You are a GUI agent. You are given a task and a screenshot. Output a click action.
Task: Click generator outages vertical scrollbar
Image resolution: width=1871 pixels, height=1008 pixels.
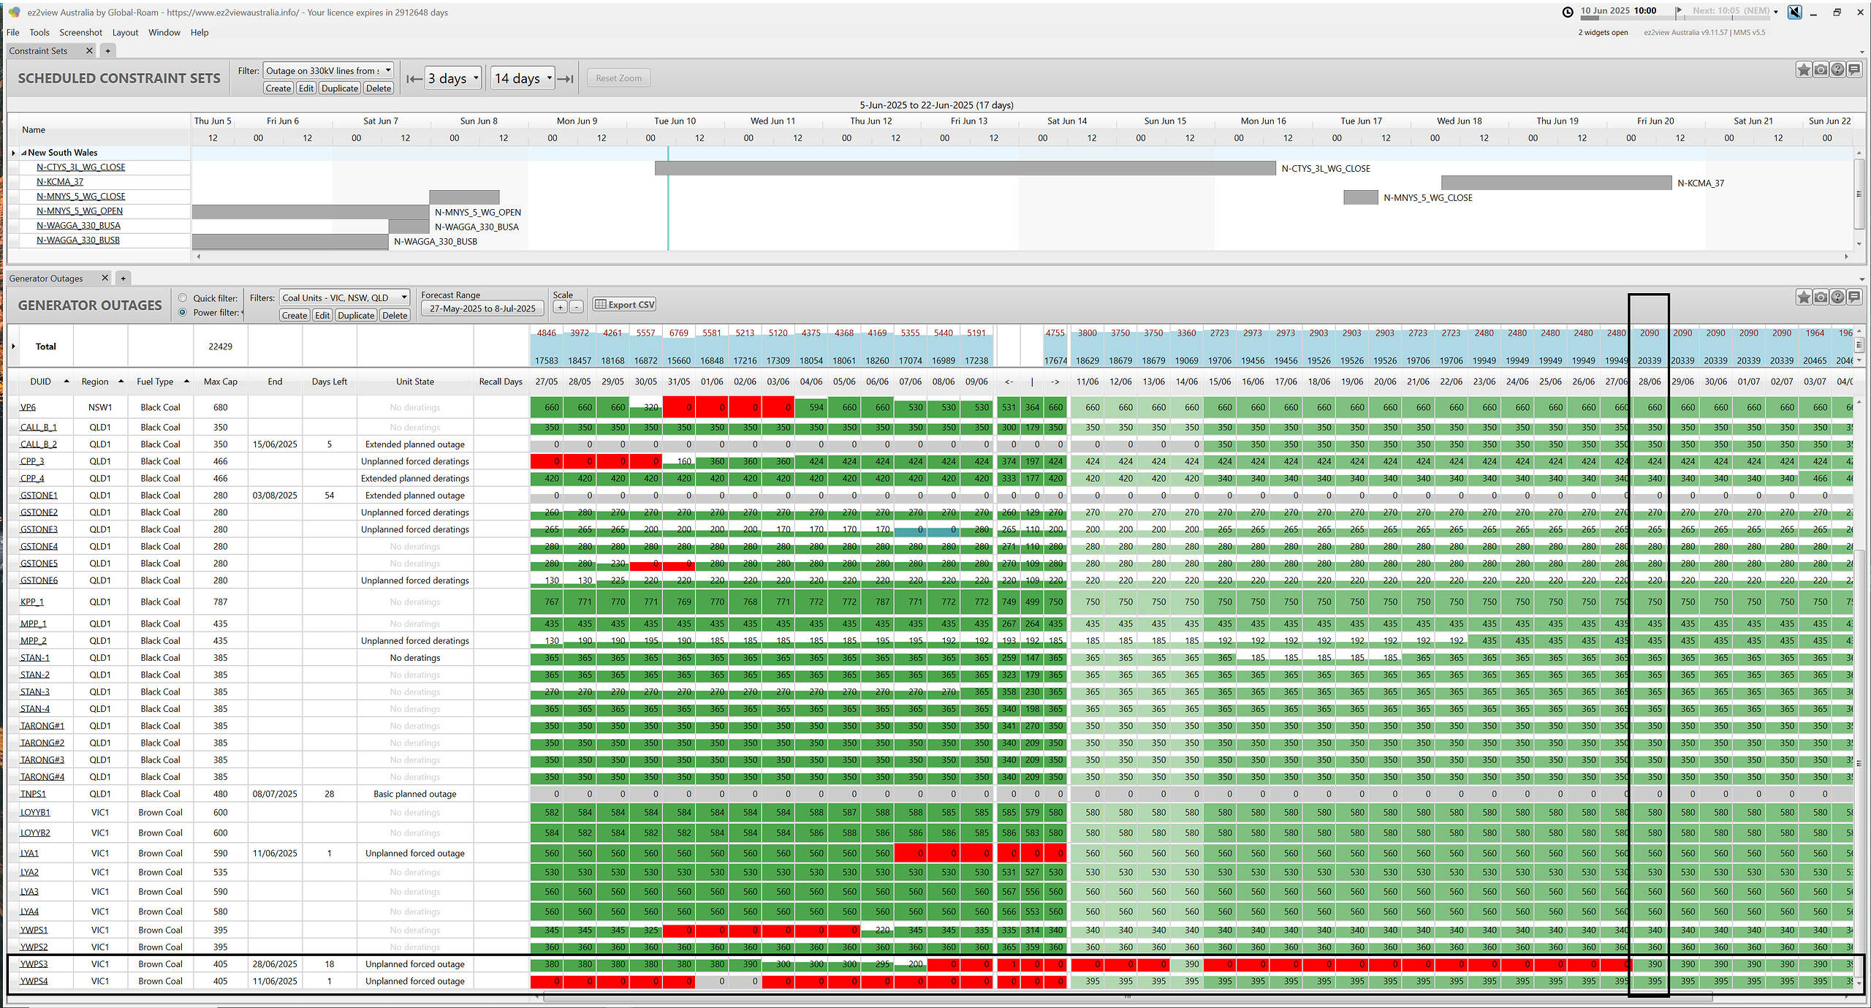click(x=1860, y=694)
